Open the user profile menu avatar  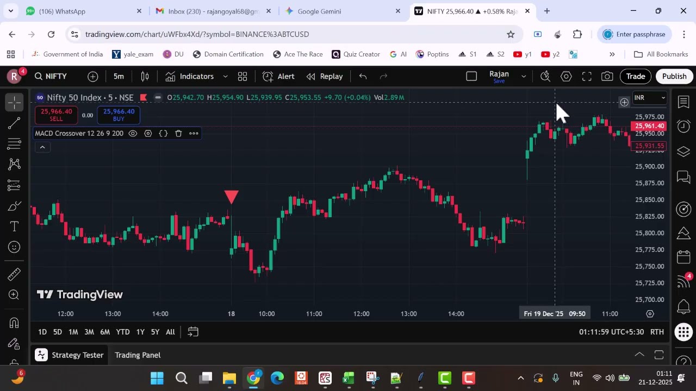15,77
